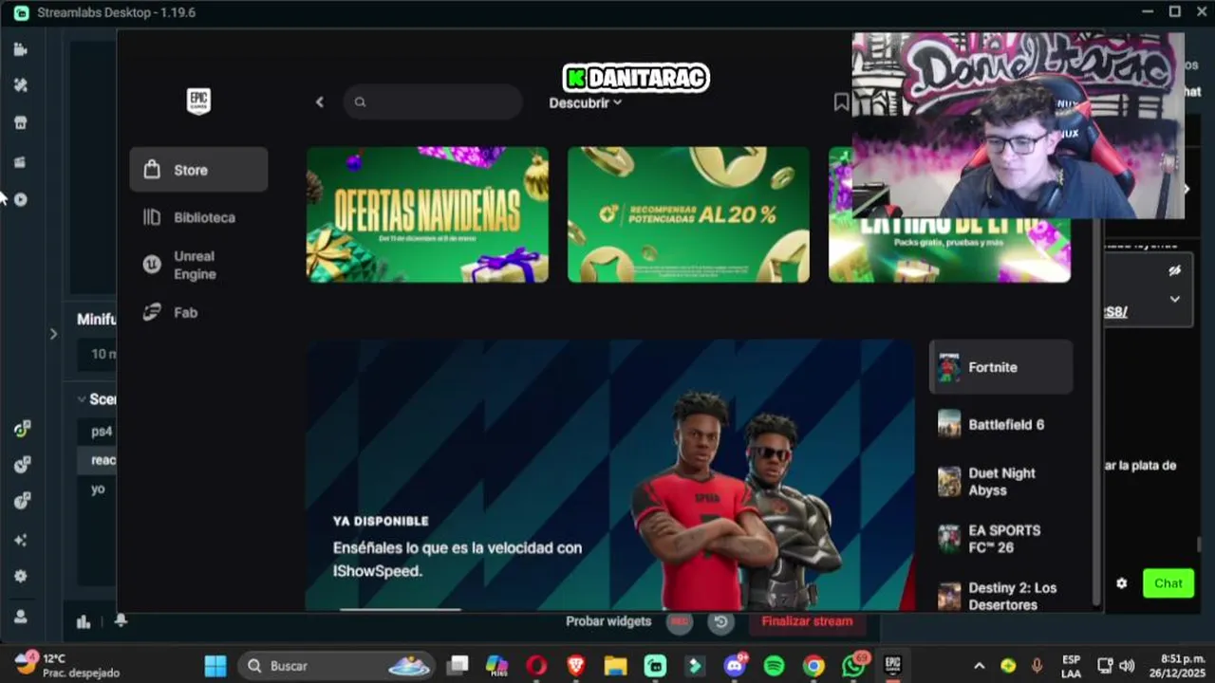Open the Ofertas Navideñas banner
1215x683 pixels.
click(427, 214)
